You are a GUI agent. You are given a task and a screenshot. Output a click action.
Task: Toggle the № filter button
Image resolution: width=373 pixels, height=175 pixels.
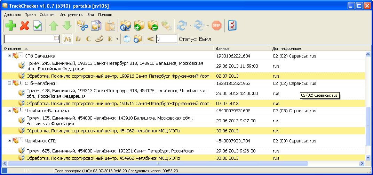click(67, 39)
